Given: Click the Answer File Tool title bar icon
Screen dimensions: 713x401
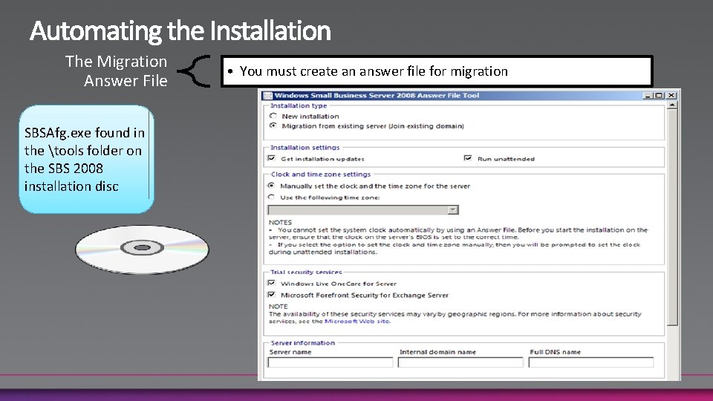Looking at the screenshot, I should coord(268,96).
